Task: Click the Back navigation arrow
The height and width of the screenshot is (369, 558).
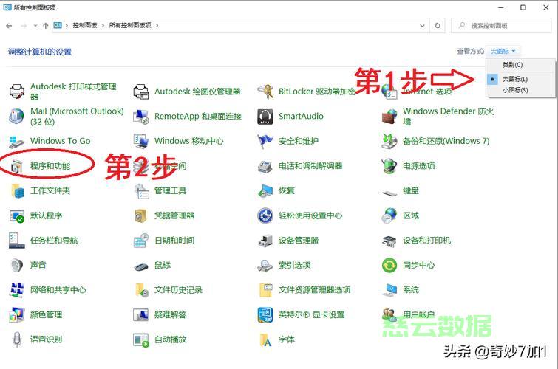Action: click(9, 25)
